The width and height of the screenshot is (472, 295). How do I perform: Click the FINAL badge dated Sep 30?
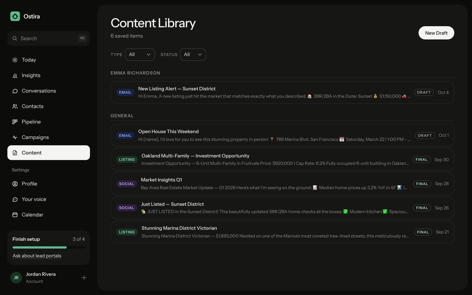pos(422,160)
